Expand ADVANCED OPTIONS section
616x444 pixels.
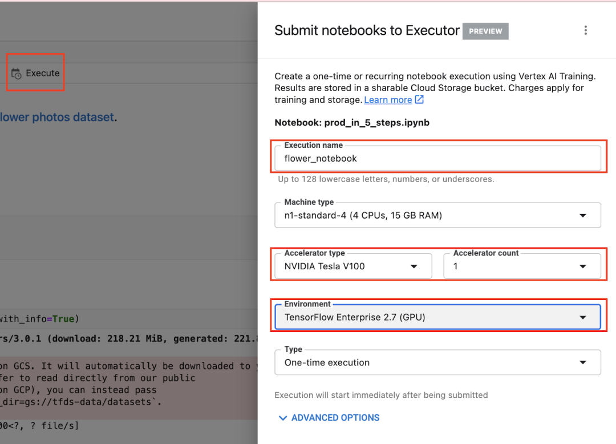pyautogui.click(x=335, y=418)
